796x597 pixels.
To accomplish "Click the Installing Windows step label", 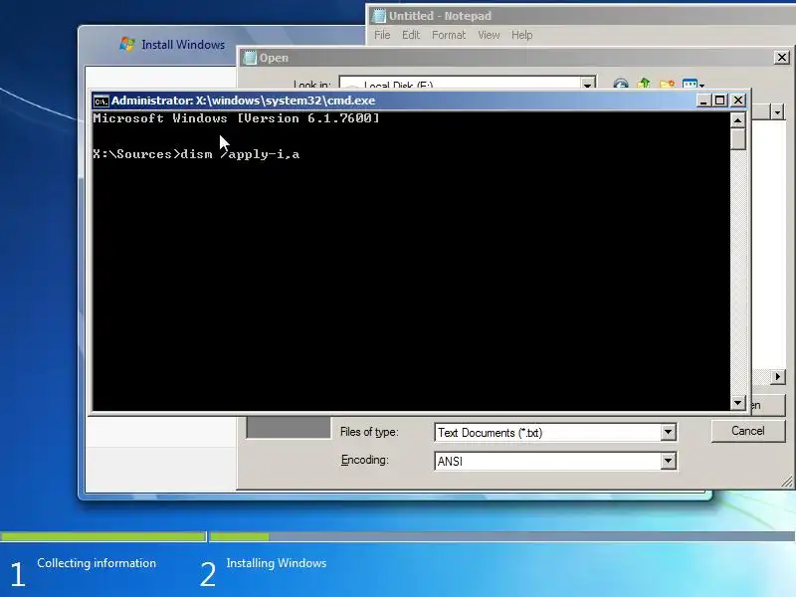I will 277,563.
